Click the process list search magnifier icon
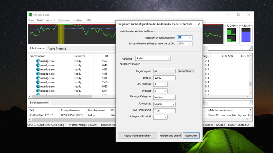 (251, 48)
